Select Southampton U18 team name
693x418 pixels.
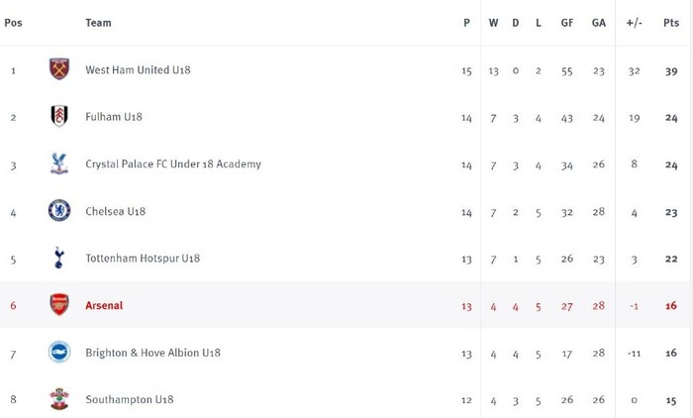[x=130, y=400]
